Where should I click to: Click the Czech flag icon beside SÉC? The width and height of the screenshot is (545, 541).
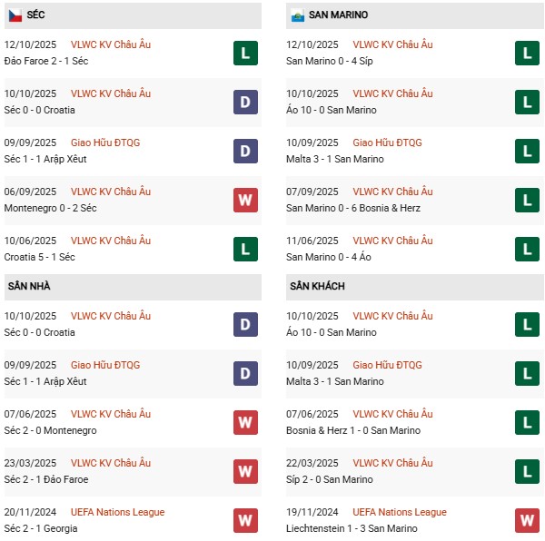[x=15, y=15]
